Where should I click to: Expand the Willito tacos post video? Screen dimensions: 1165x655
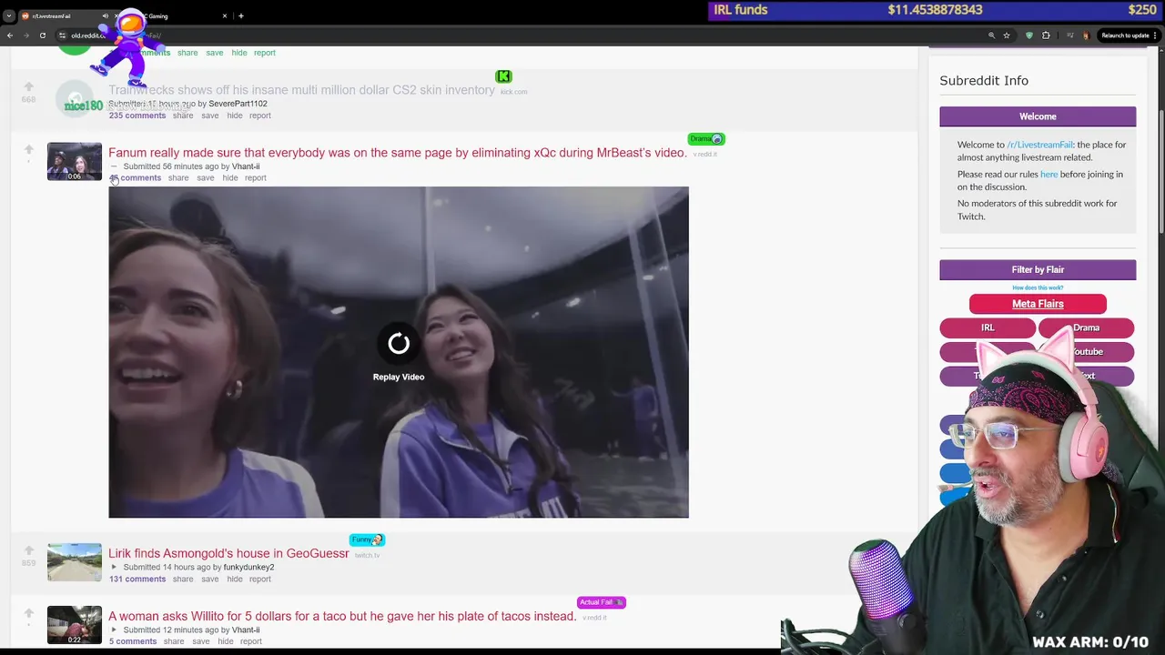tap(114, 630)
